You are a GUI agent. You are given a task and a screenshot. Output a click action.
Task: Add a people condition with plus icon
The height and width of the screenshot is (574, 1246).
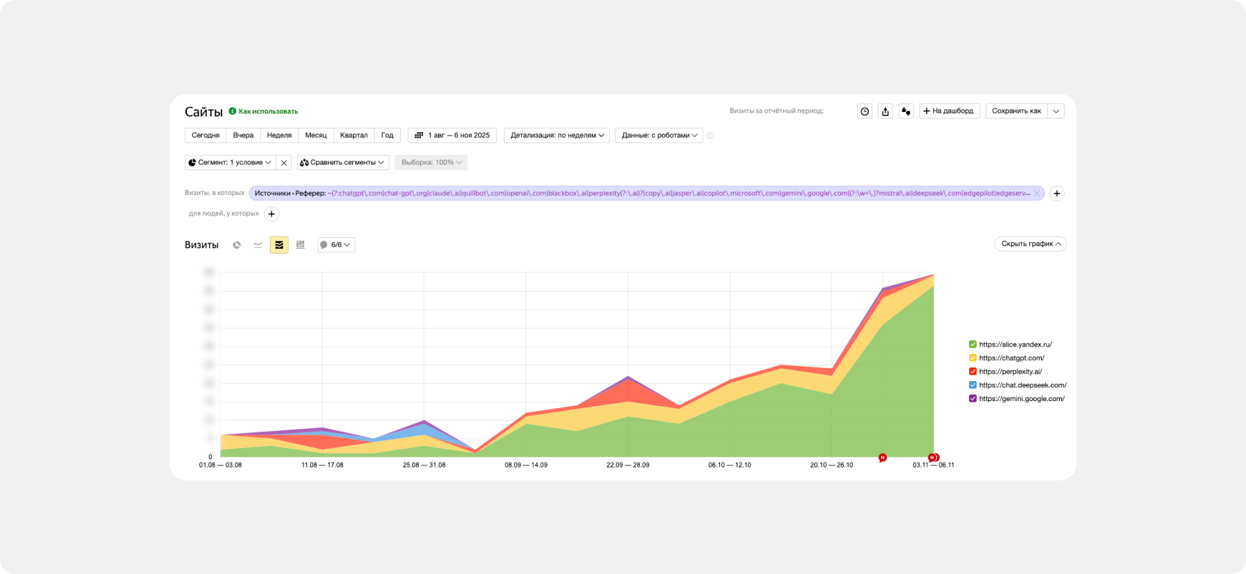[271, 214]
